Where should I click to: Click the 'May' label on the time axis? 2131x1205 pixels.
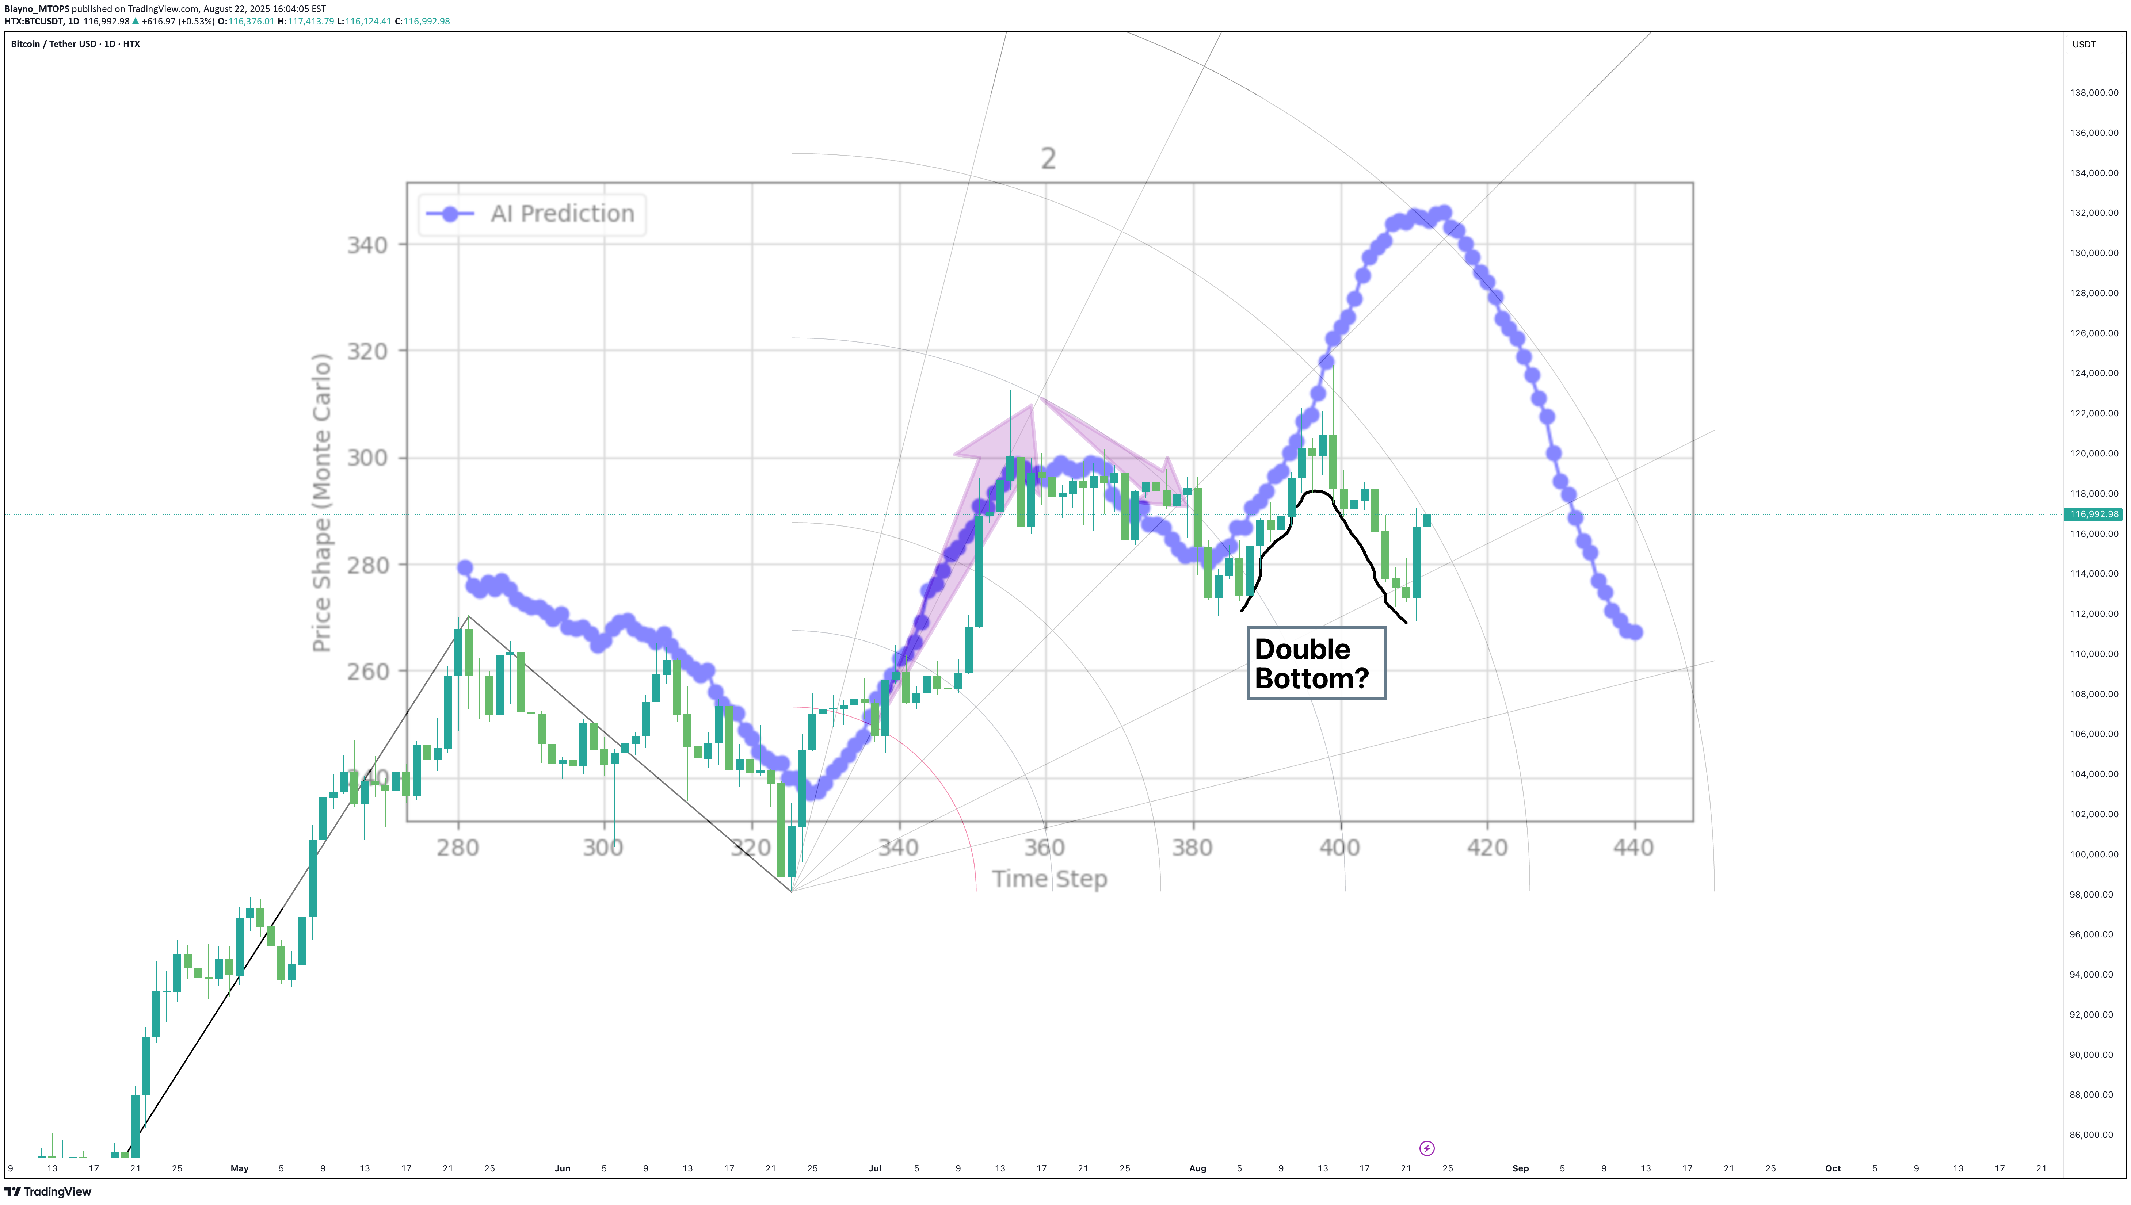(239, 1168)
